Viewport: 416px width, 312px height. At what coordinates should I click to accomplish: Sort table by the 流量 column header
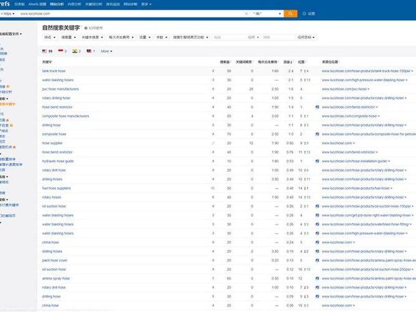pos(288,62)
